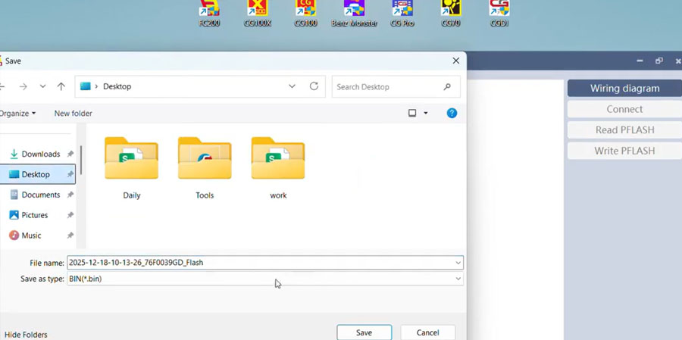Expand the address bar path dropdown

[x=293, y=87]
